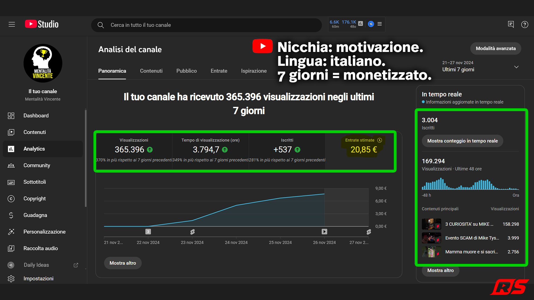Click thumbnail of Evento SCAM video
The image size is (534, 300).
(431, 238)
